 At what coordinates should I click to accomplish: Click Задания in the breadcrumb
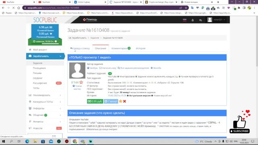pos(95,38)
